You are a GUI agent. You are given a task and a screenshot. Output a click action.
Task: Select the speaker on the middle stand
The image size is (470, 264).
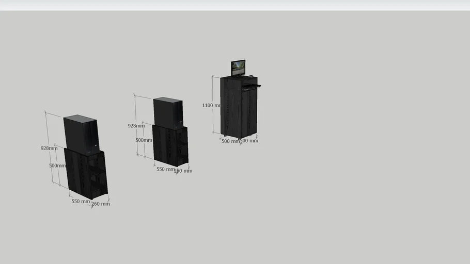168,112
